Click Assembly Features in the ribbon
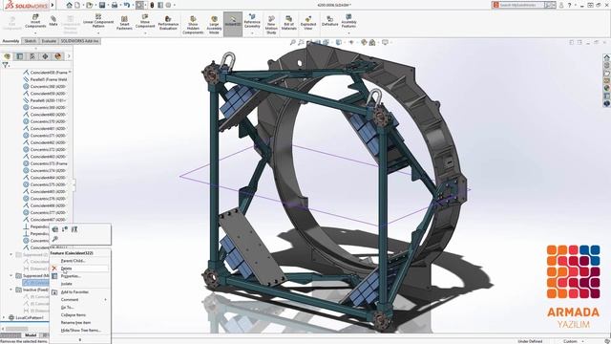Image resolution: width=611 pixels, height=344 pixels. 348,21
